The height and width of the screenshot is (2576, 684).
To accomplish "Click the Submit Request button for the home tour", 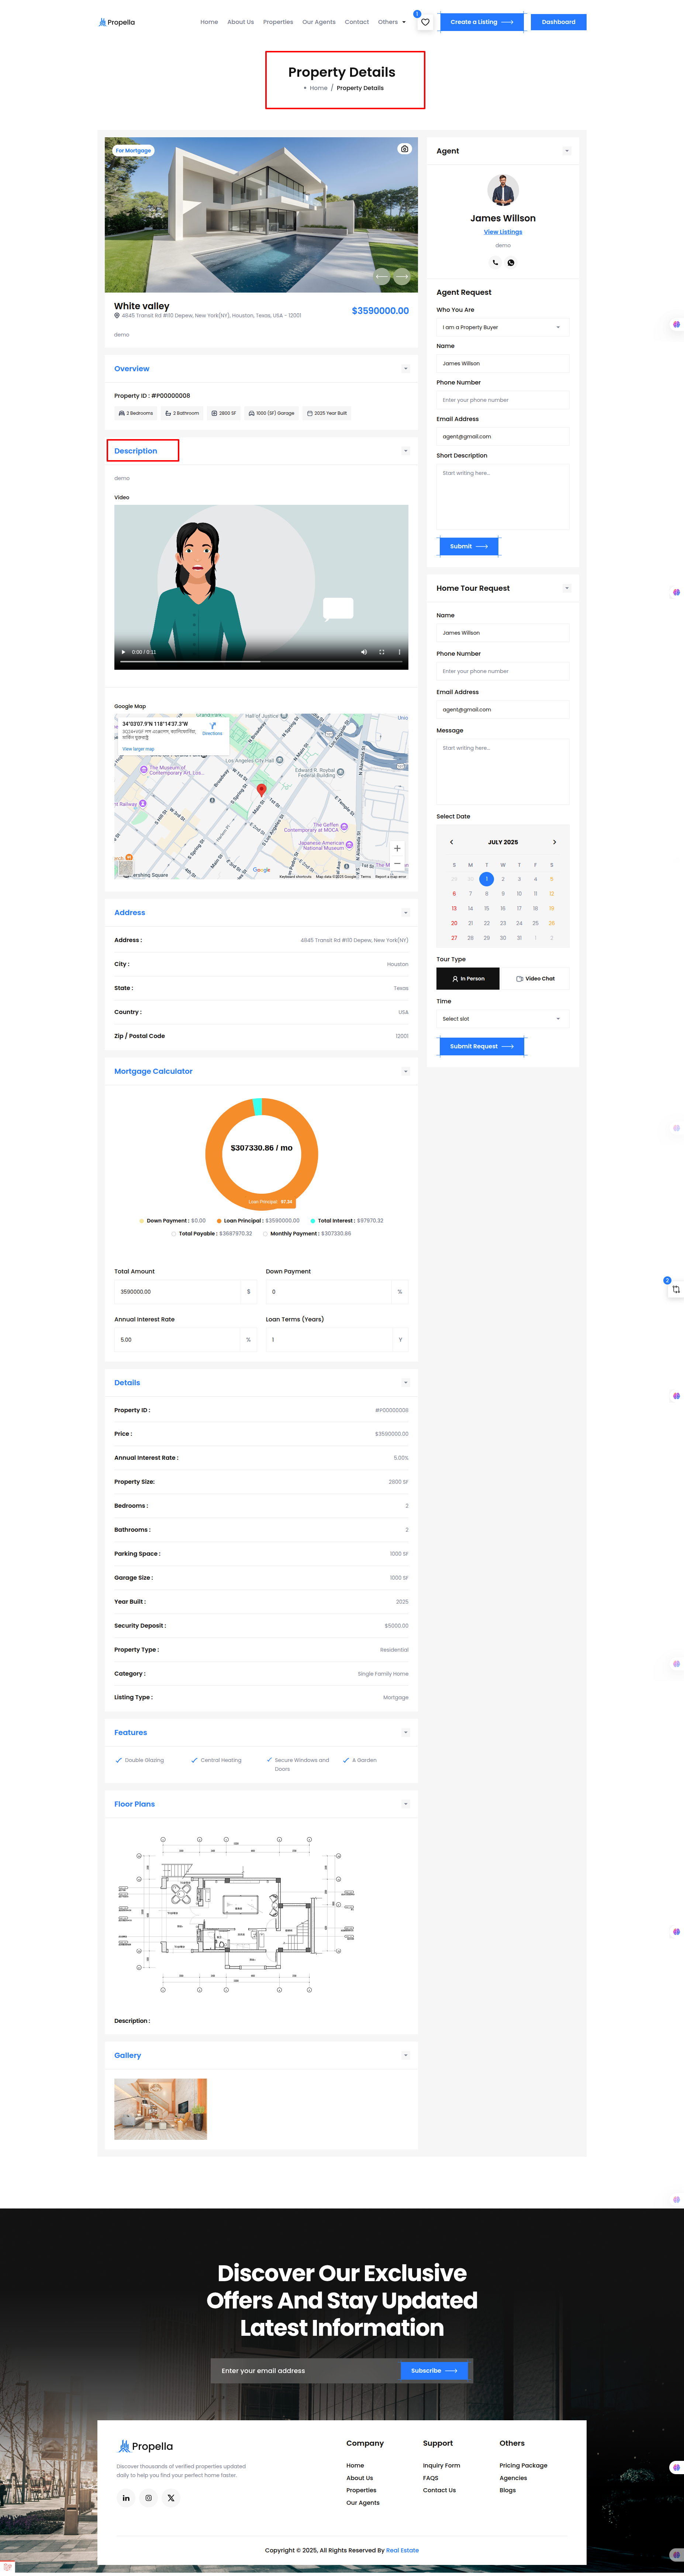I will pos(481,1047).
